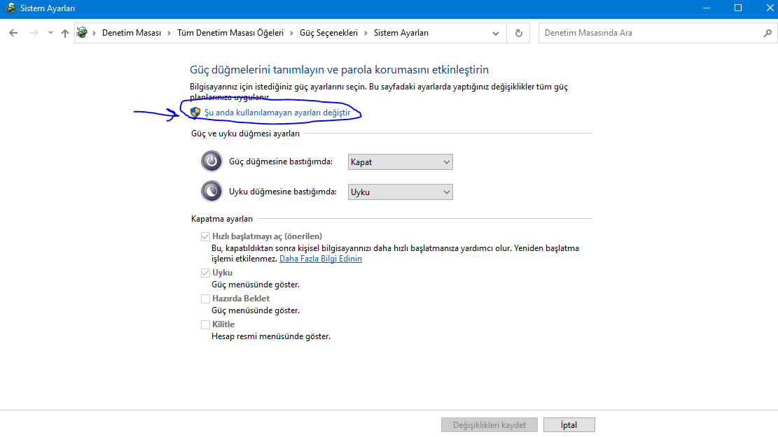Enable the Hazırda Beklet checkbox
The image size is (778, 437).
(x=205, y=299)
